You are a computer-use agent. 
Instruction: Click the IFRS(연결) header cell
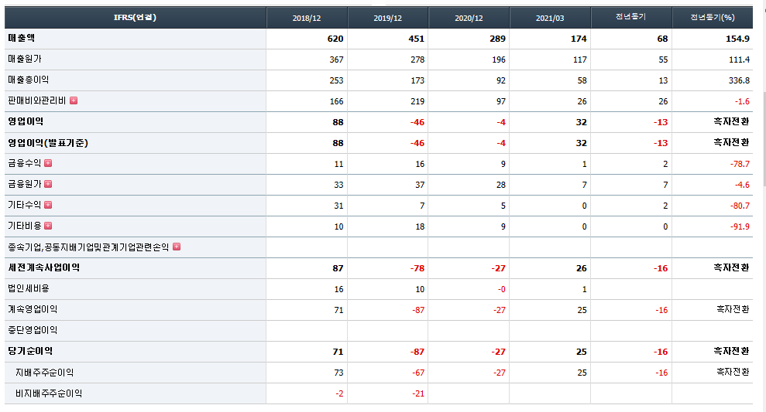(x=136, y=18)
